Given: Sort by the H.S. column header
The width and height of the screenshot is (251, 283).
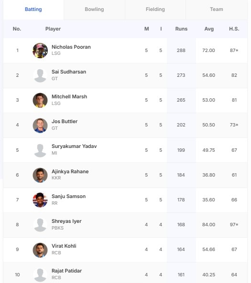Looking at the screenshot, I should pyautogui.click(x=234, y=29).
